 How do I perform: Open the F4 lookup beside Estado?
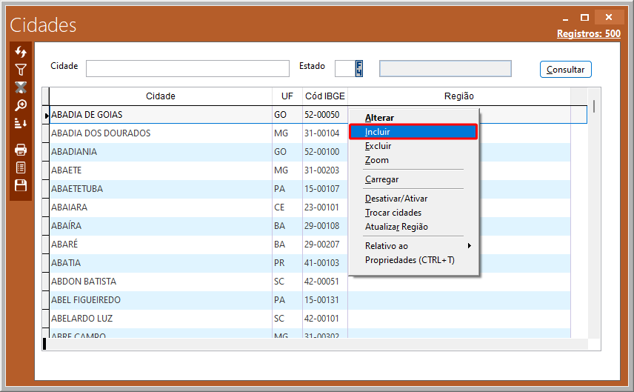click(x=358, y=68)
